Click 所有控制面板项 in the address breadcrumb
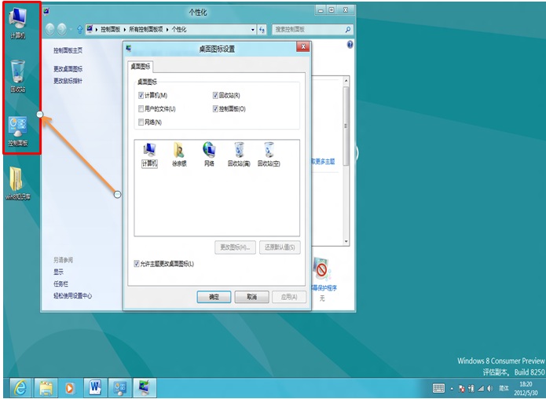 146,30
